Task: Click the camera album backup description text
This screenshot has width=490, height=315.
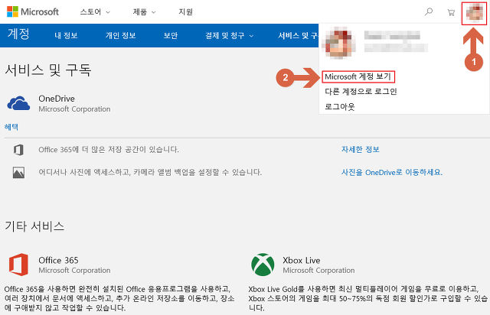Action: (150, 172)
